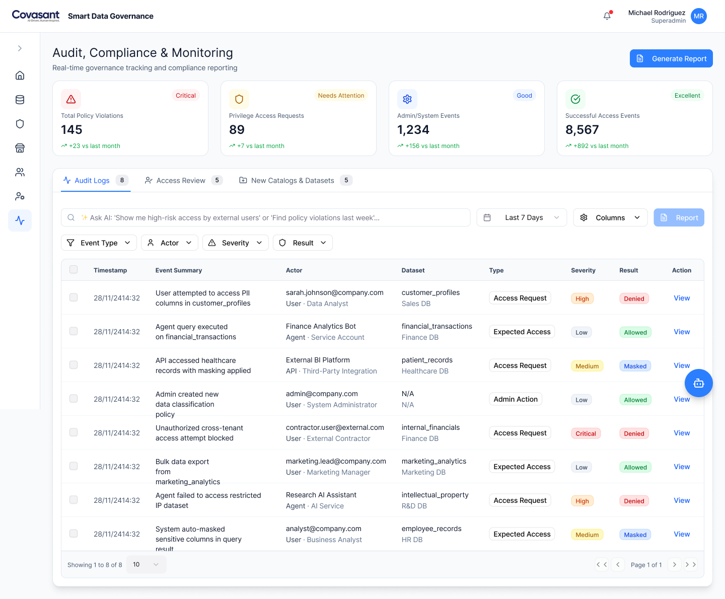Expand the sidebar with the chevron arrow

[20, 48]
